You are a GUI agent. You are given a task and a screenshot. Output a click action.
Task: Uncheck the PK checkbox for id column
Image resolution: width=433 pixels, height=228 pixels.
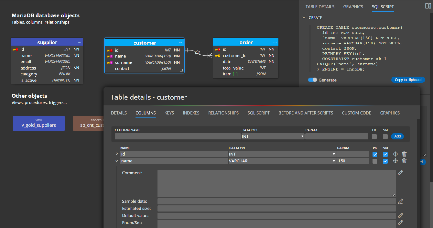click(375, 154)
